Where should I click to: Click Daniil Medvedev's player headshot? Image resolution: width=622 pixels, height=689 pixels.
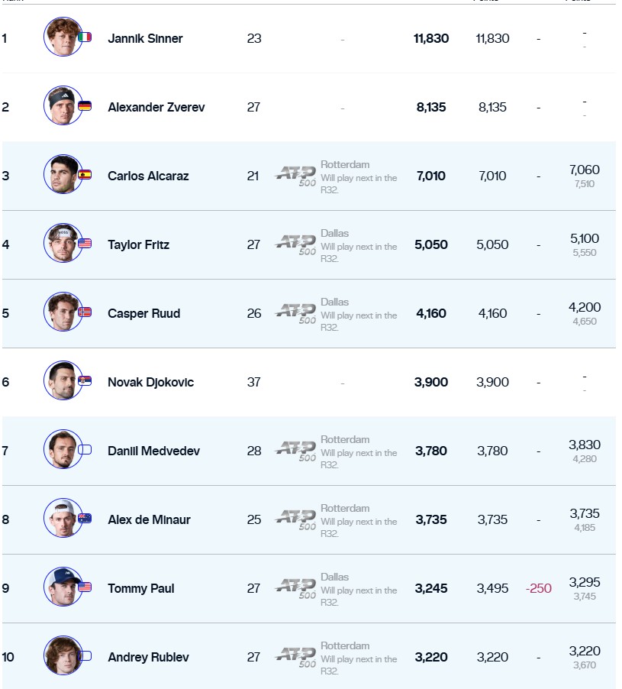point(63,449)
